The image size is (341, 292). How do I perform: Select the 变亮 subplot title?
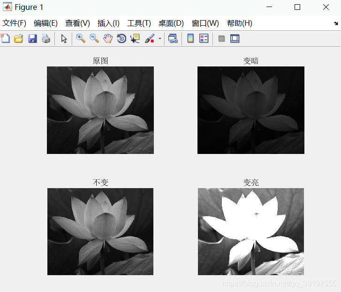[x=251, y=182]
